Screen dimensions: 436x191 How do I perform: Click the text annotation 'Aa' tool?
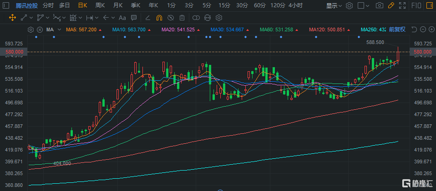point(122,18)
